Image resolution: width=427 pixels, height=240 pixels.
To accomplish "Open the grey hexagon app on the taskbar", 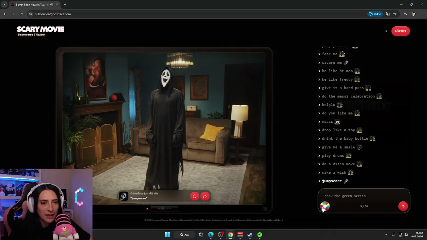I will coord(201,235).
